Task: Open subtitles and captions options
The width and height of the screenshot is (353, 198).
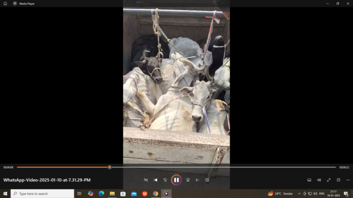Action: [309, 180]
